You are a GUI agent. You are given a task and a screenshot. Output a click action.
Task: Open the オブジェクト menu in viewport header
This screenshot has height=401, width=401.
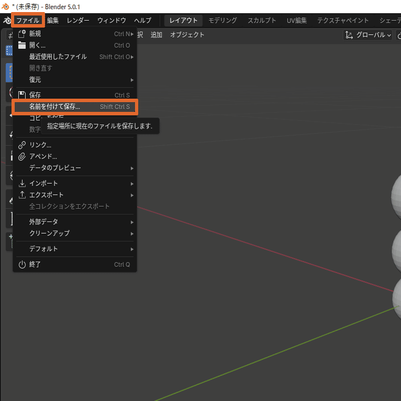187,35
